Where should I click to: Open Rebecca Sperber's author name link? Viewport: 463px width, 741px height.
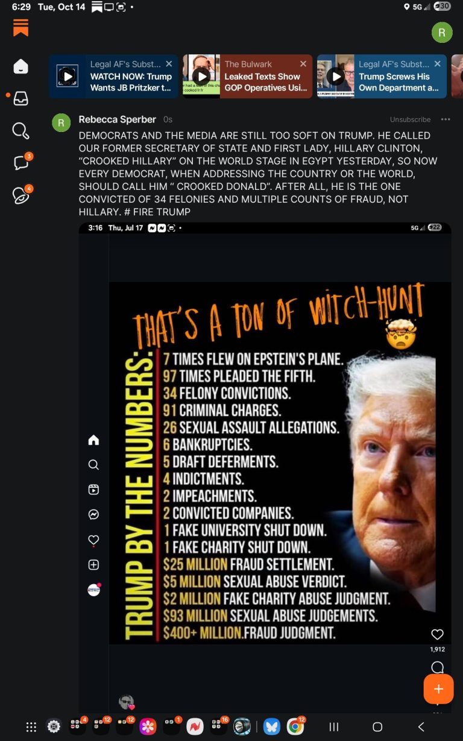coord(117,119)
